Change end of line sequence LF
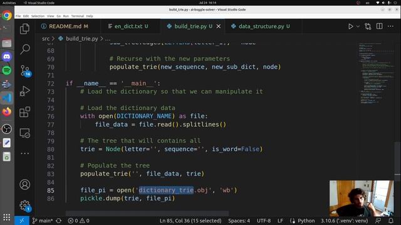The width and height of the screenshot is (401, 225). [280, 221]
